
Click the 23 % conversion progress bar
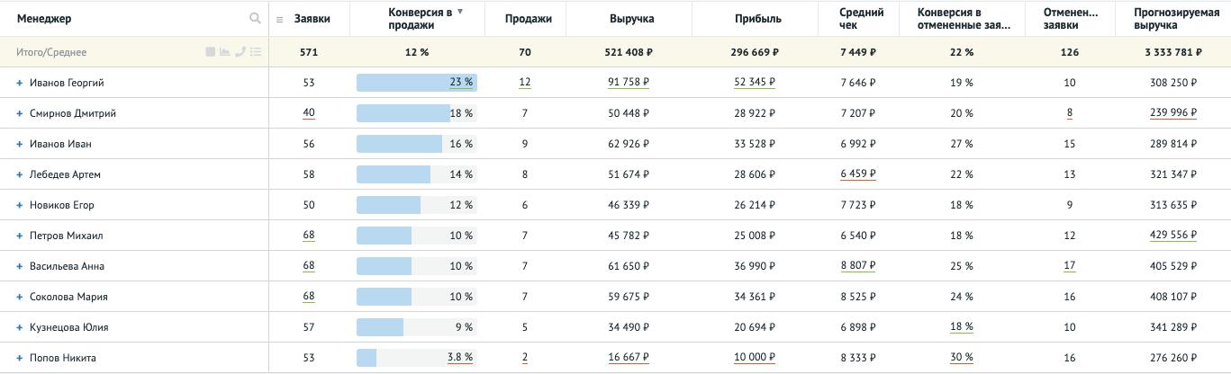(416, 83)
